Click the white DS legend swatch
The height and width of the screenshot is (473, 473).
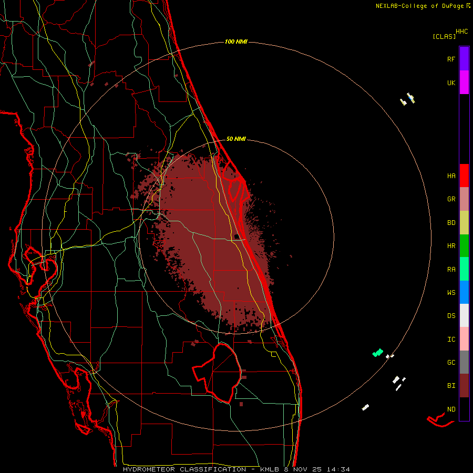[x=464, y=315]
